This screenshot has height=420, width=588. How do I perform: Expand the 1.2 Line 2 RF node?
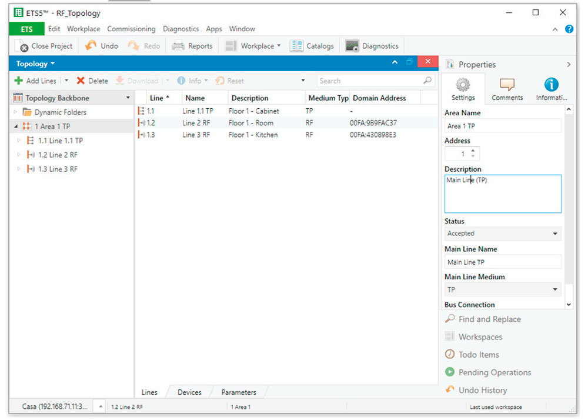[19, 155]
